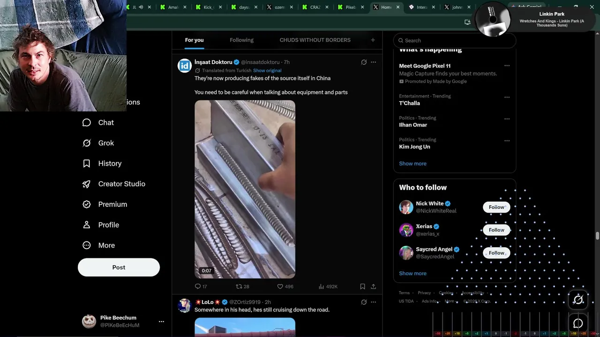This screenshot has width=600, height=337.
Task: Repost İnşaat Doktoru's post
Action: (242, 286)
